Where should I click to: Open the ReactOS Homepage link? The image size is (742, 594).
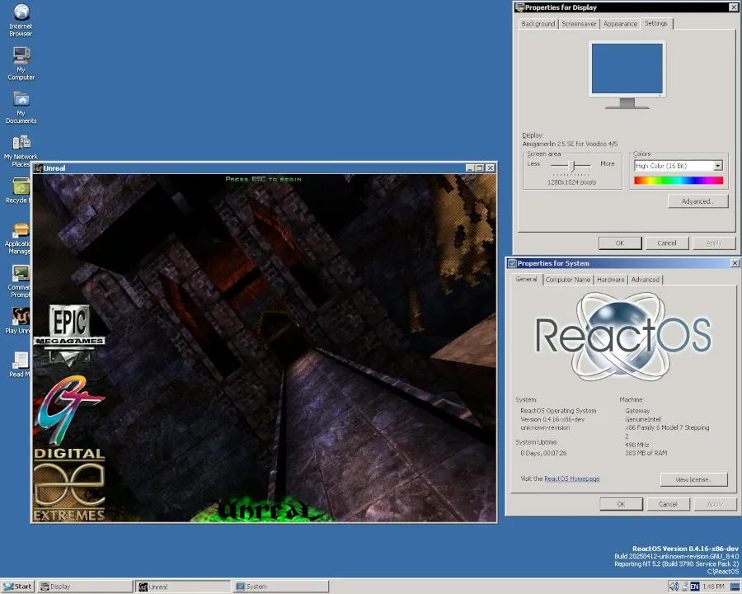(572, 478)
